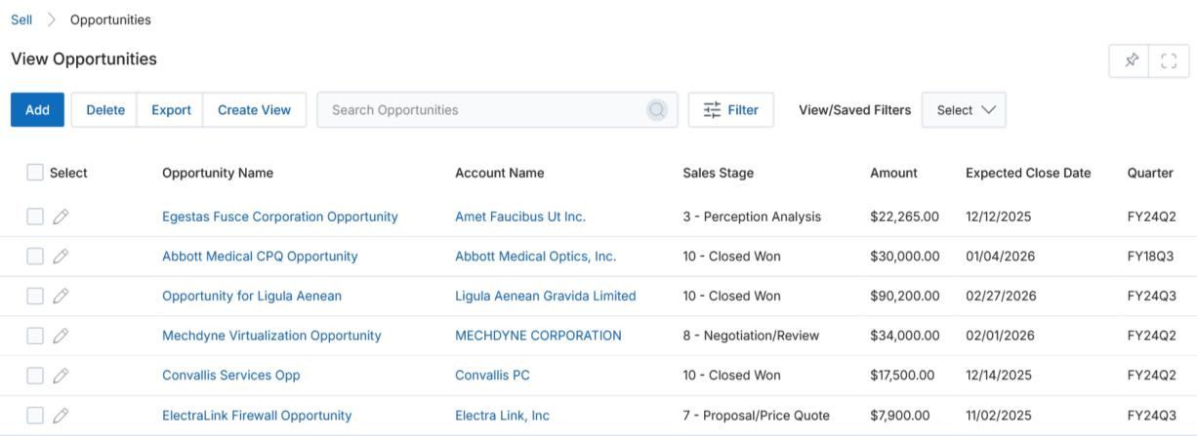Select the 01/04/2026 close date cell
Image resolution: width=1197 pixels, height=436 pixels.
coord(1001,257)
